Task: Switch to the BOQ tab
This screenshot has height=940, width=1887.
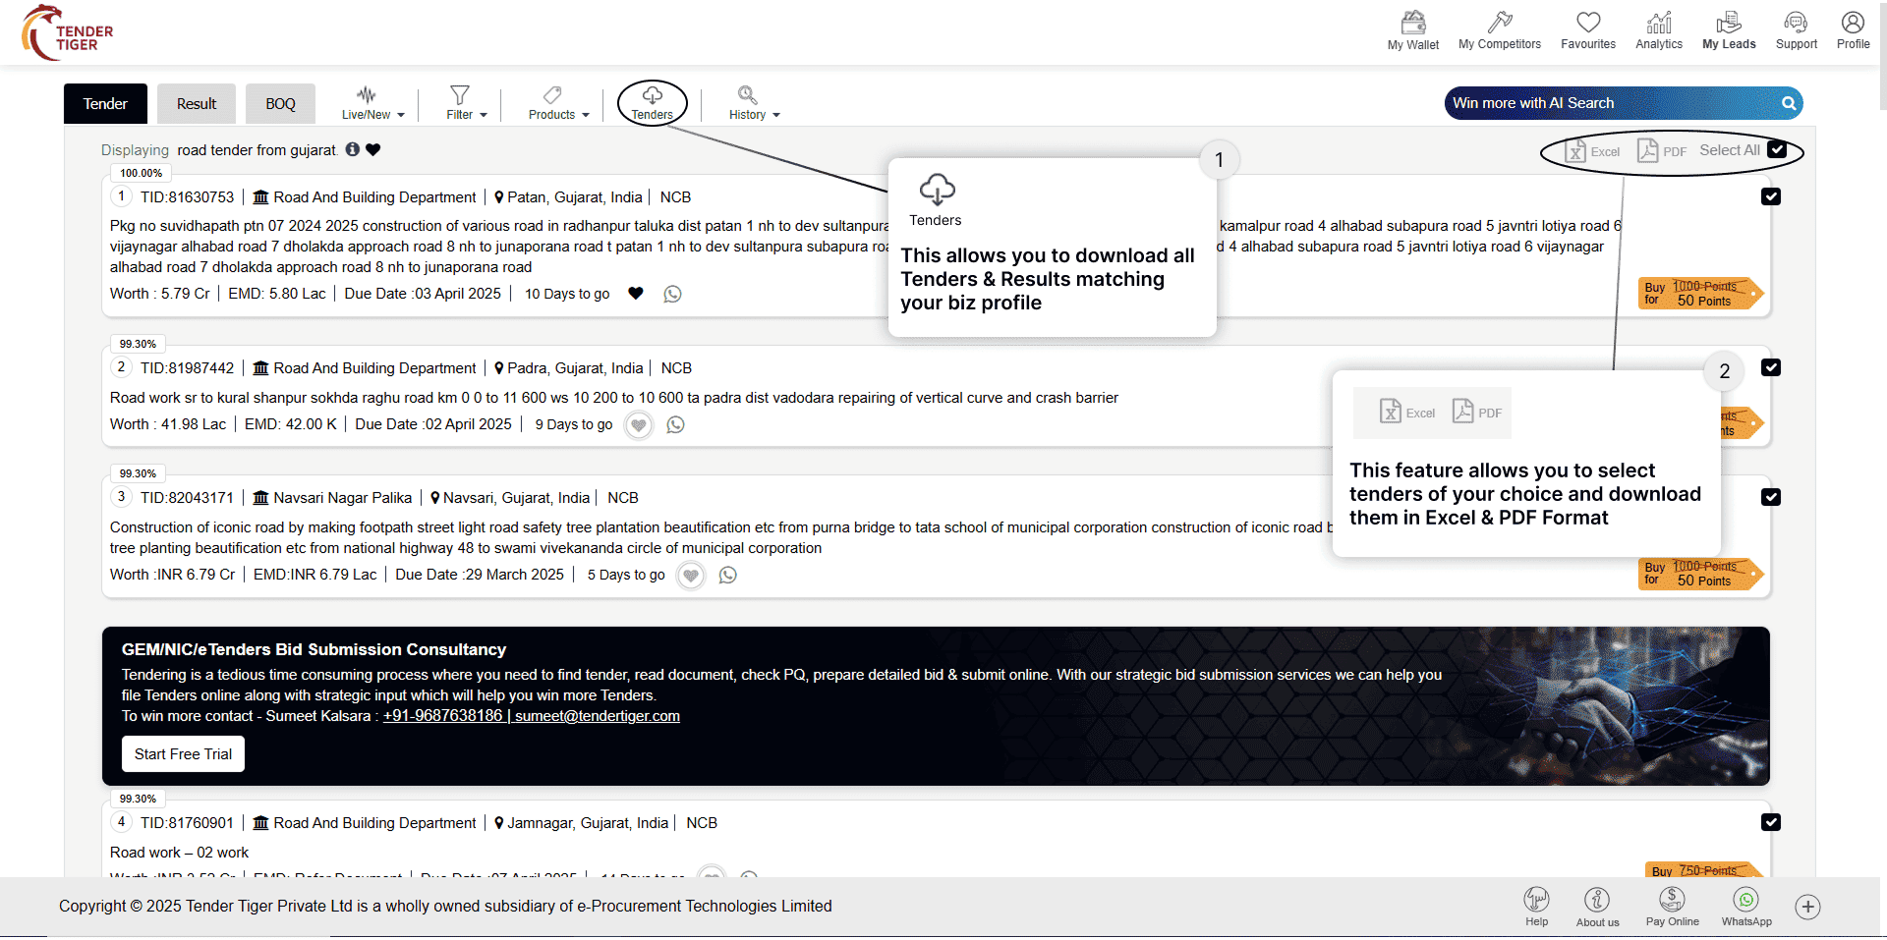Action: pyautogui.click(x=280, y=104)
